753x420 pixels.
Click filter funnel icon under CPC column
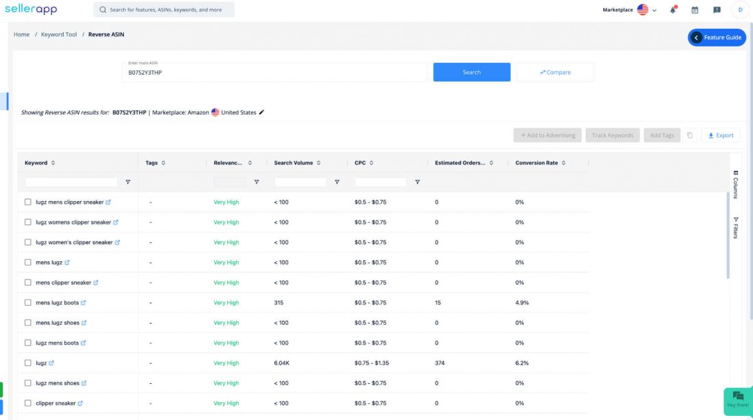(x=418, y=182)
